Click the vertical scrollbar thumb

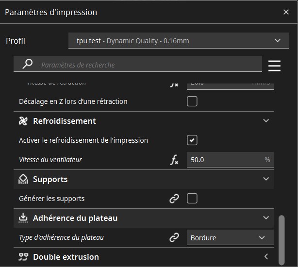pyautogui.click(x=281, y=238)
